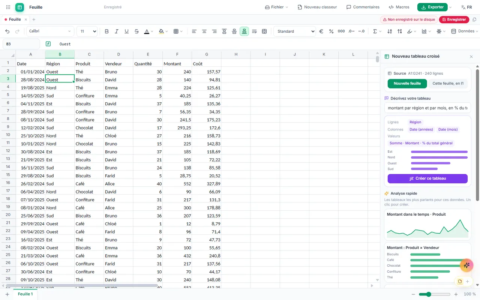Screen dimensions: 480x300
Task: Open the Données dropdown
Action: point(465,31)
